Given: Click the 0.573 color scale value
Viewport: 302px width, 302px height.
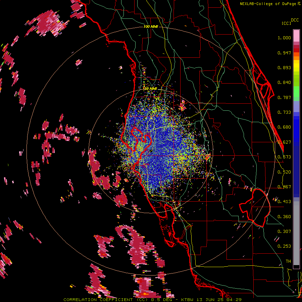Looking at the screenshot, I should click(x=284, y=157).
